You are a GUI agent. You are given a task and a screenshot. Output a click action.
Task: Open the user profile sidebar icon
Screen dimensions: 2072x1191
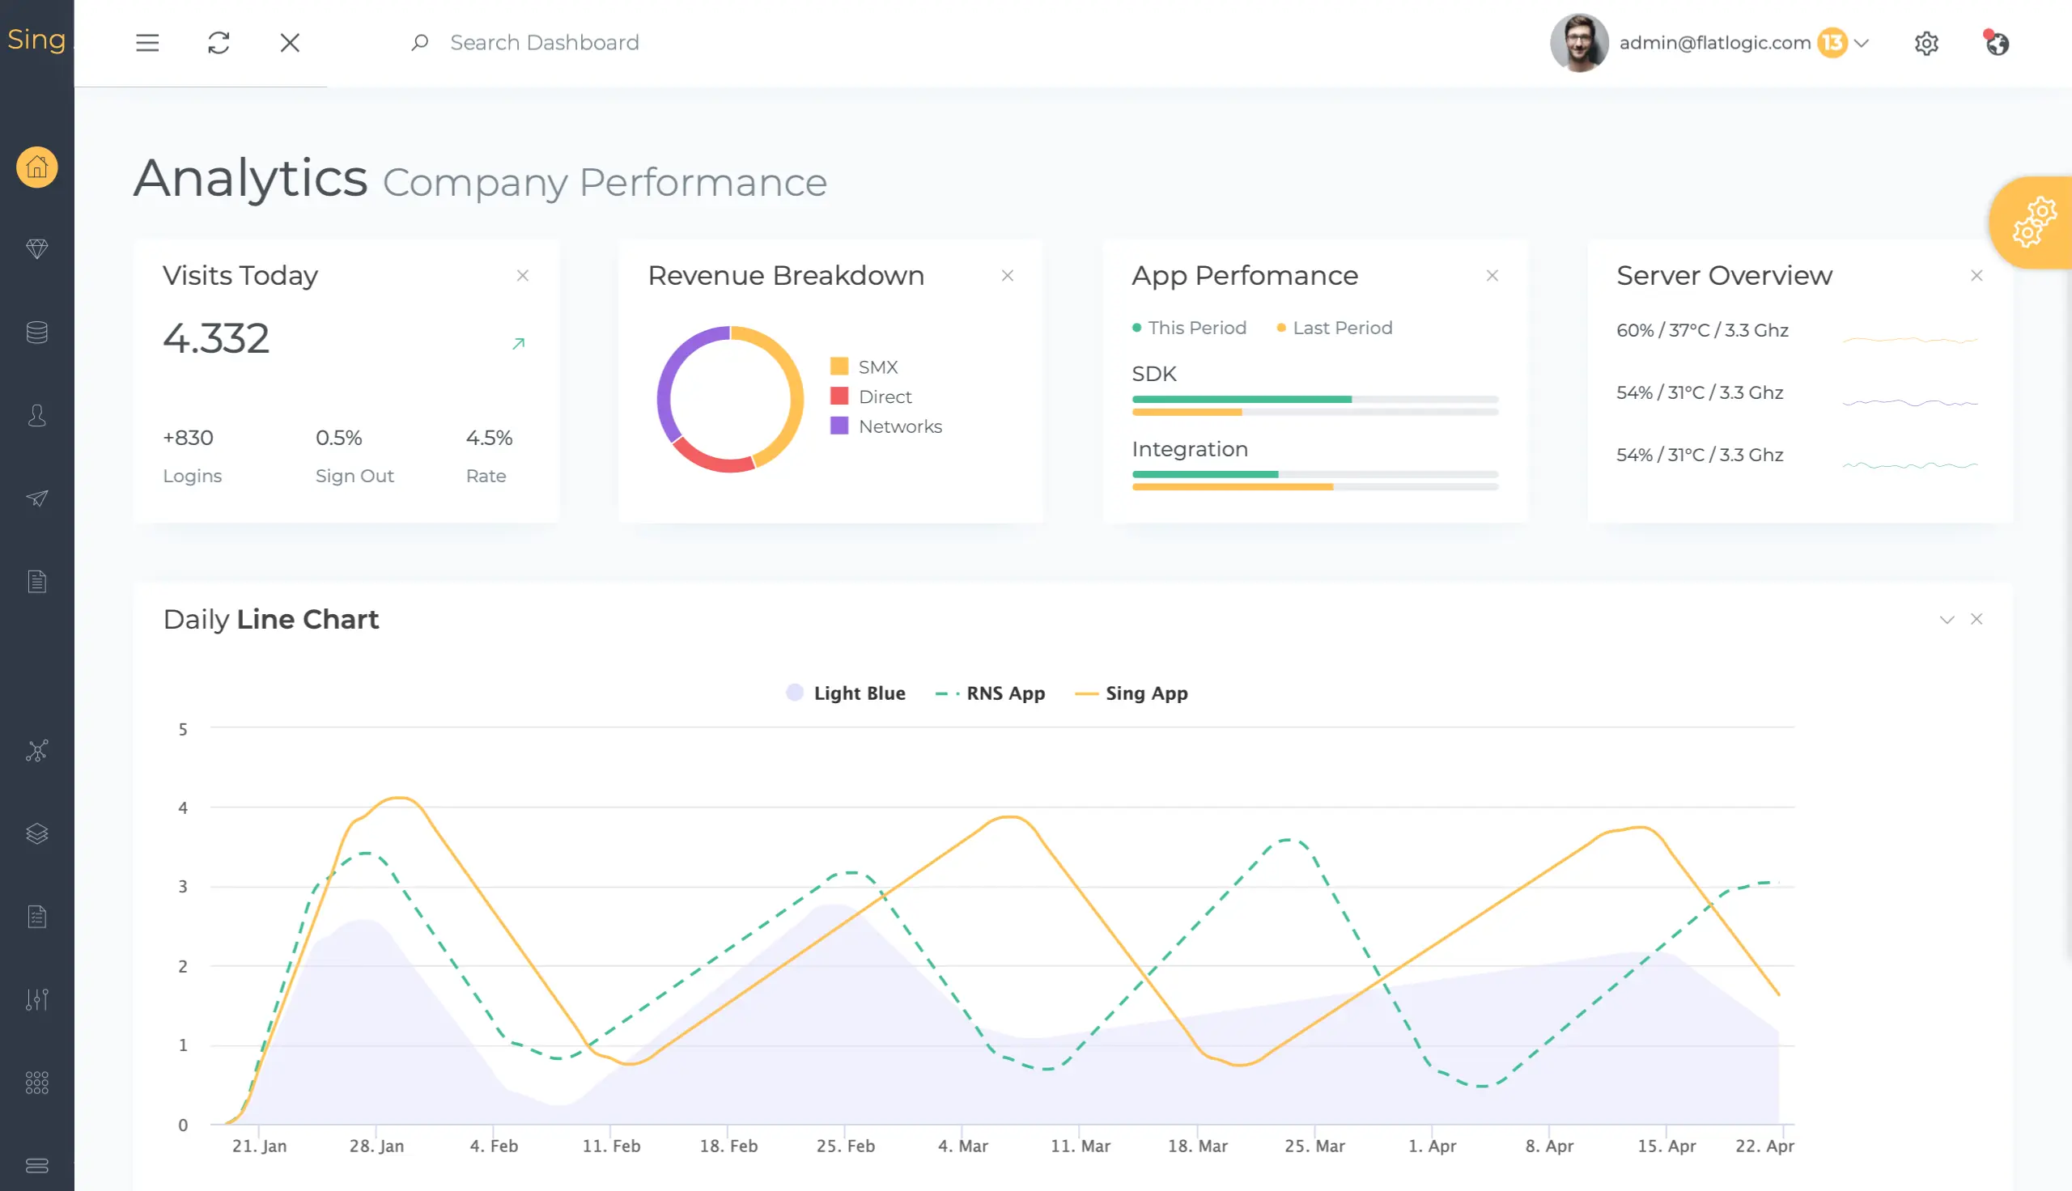tap(36, 416)
